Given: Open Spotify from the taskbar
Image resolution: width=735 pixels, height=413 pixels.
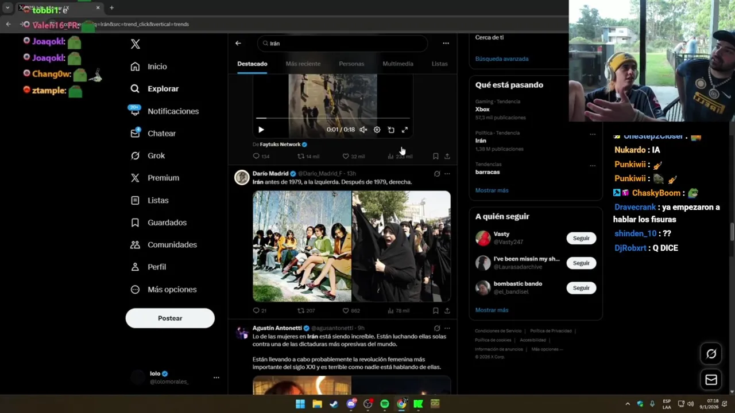Looking at the screenshot, I should (x=385, y=404).
